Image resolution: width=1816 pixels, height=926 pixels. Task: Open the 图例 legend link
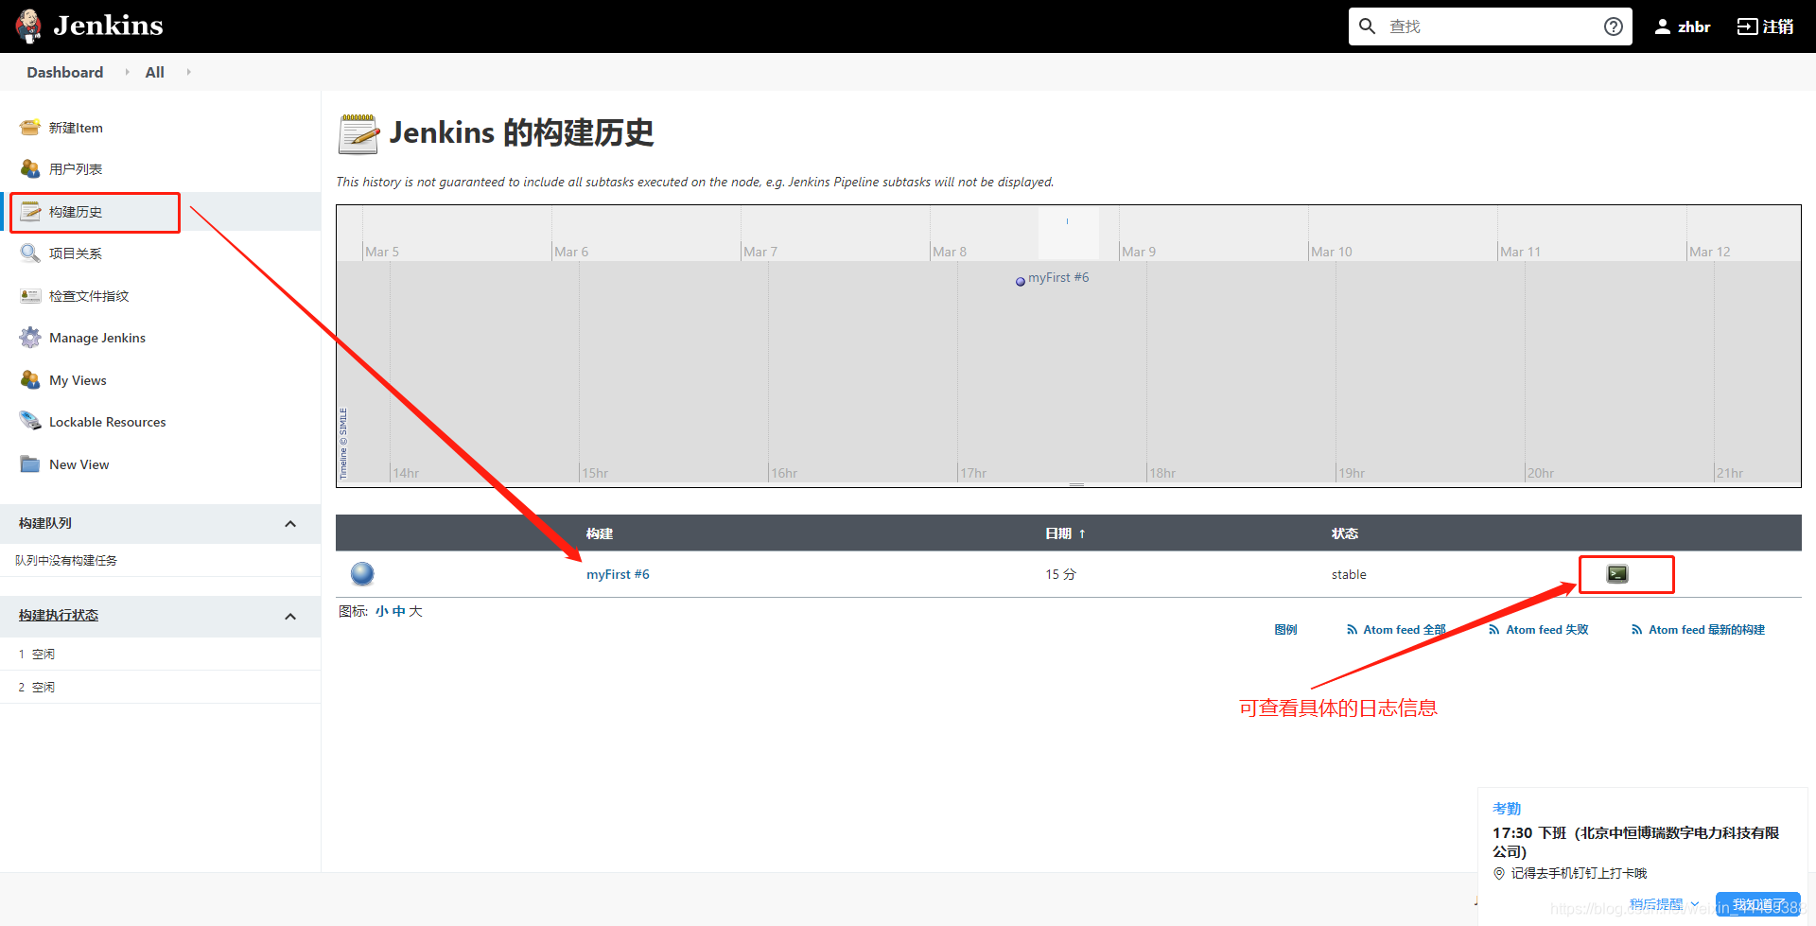coord(1285,630)
